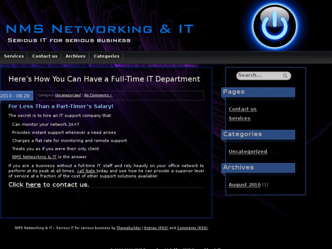
Task: Open Services under Pages sidebar
Action: 239,118
